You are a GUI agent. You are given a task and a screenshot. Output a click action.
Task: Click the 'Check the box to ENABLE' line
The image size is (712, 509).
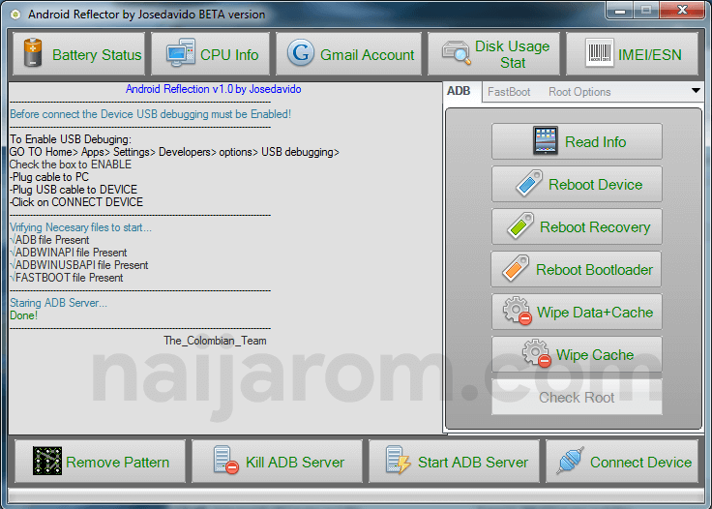(71, 165)
